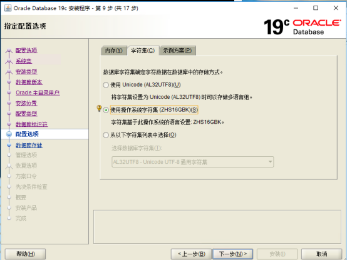Jump to Oracle 主目录用户 step

(38, 92)
